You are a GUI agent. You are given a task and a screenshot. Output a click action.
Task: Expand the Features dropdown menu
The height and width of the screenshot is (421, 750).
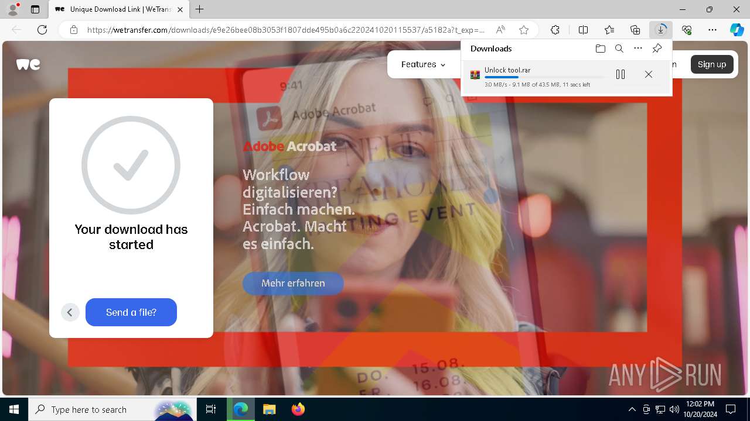[x=423, y=64]
